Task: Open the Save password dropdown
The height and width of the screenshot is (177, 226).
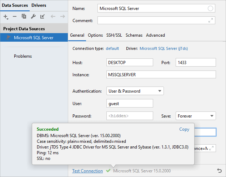Action: [x=196, y=116]
